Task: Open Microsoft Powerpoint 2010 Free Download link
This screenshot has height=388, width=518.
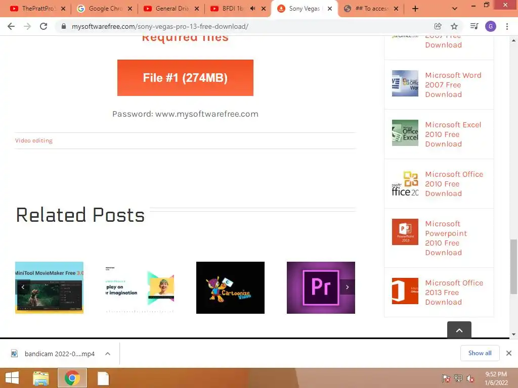Action: 446,238
